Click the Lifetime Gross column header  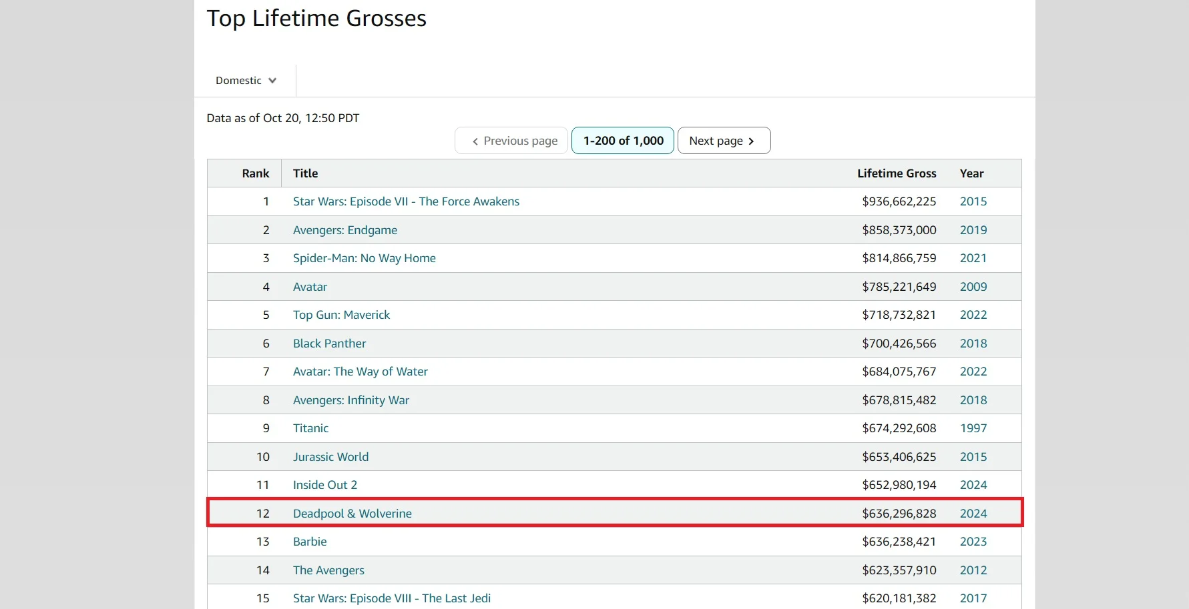[897, 173]
